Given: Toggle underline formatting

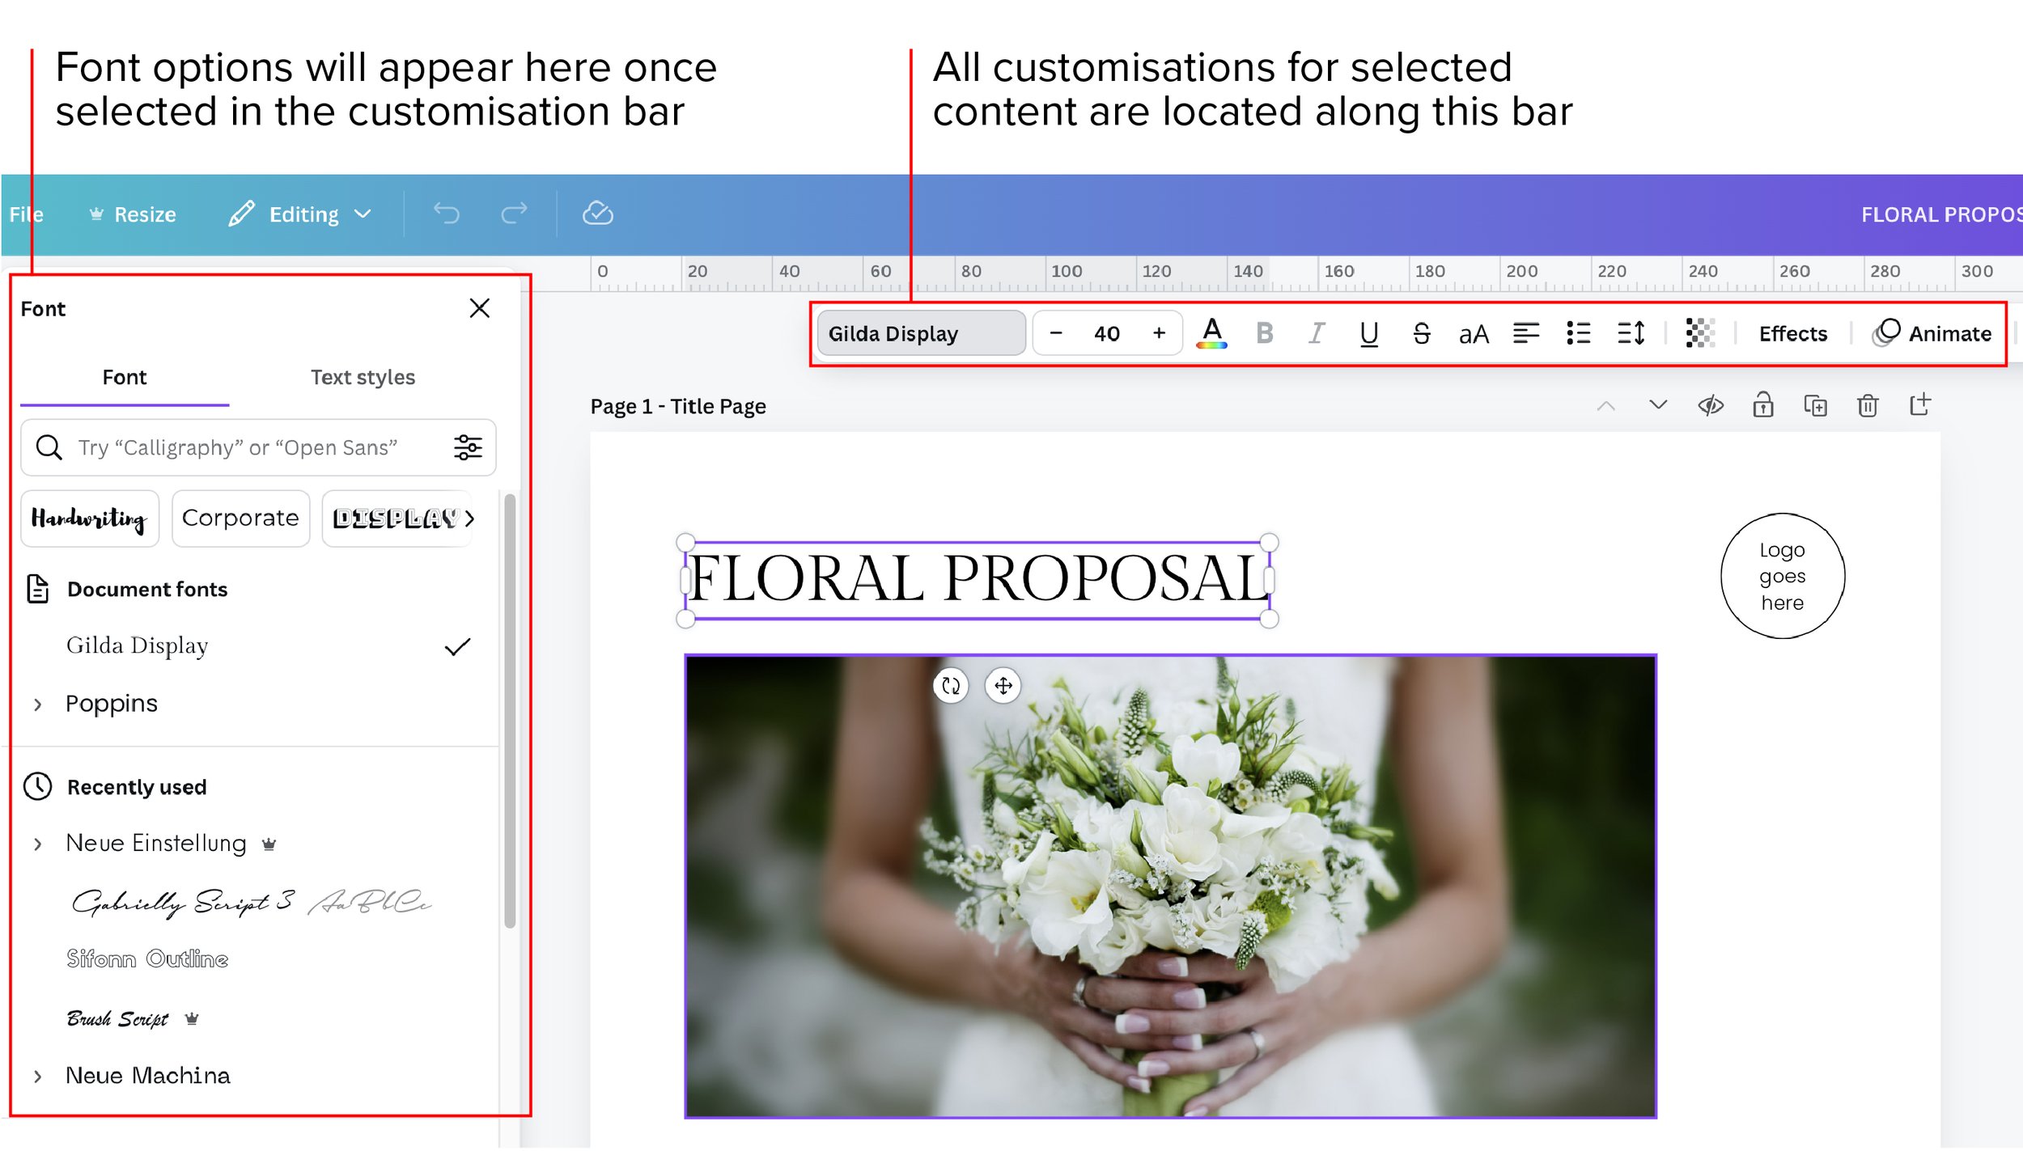Looking at the screenshot, I should [1368, 333].
